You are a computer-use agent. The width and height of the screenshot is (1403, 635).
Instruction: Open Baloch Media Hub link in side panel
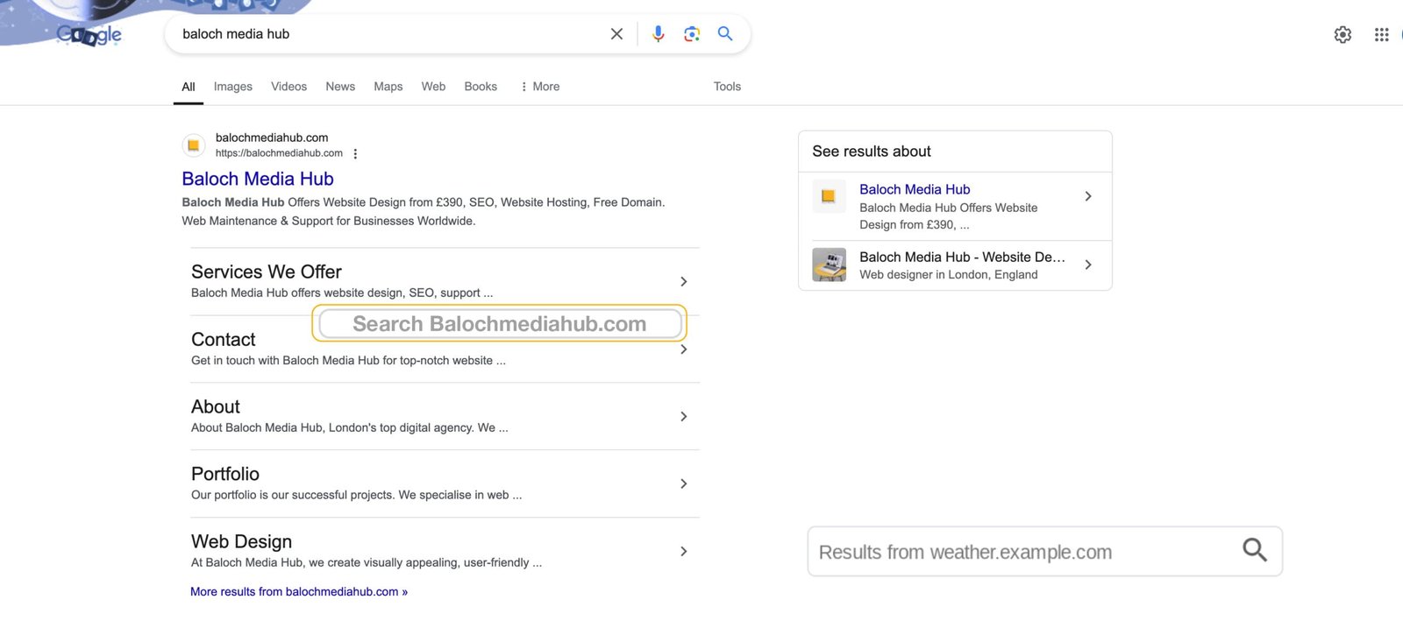click(x=915, y=189)
